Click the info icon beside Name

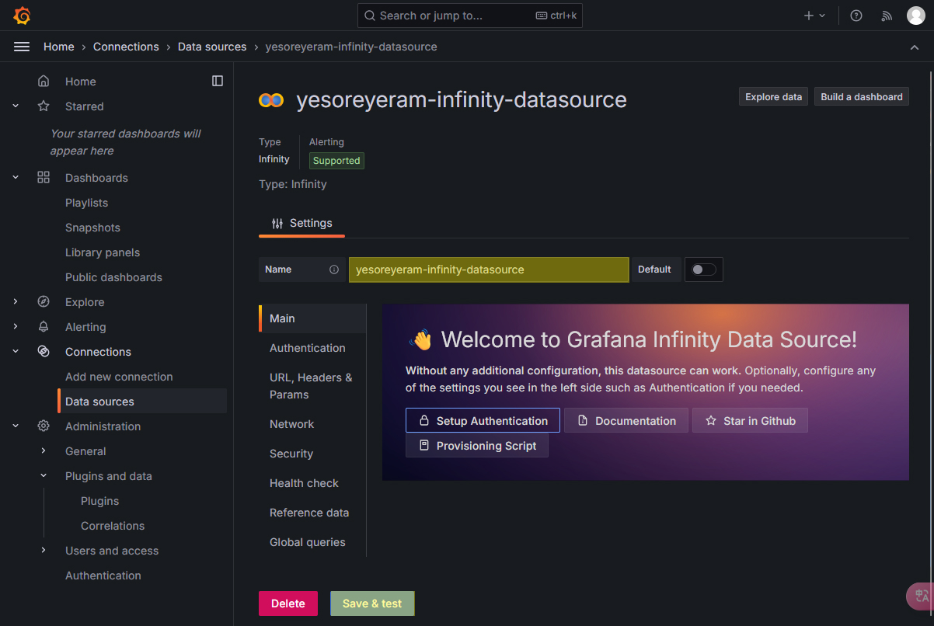click(334, 270)
